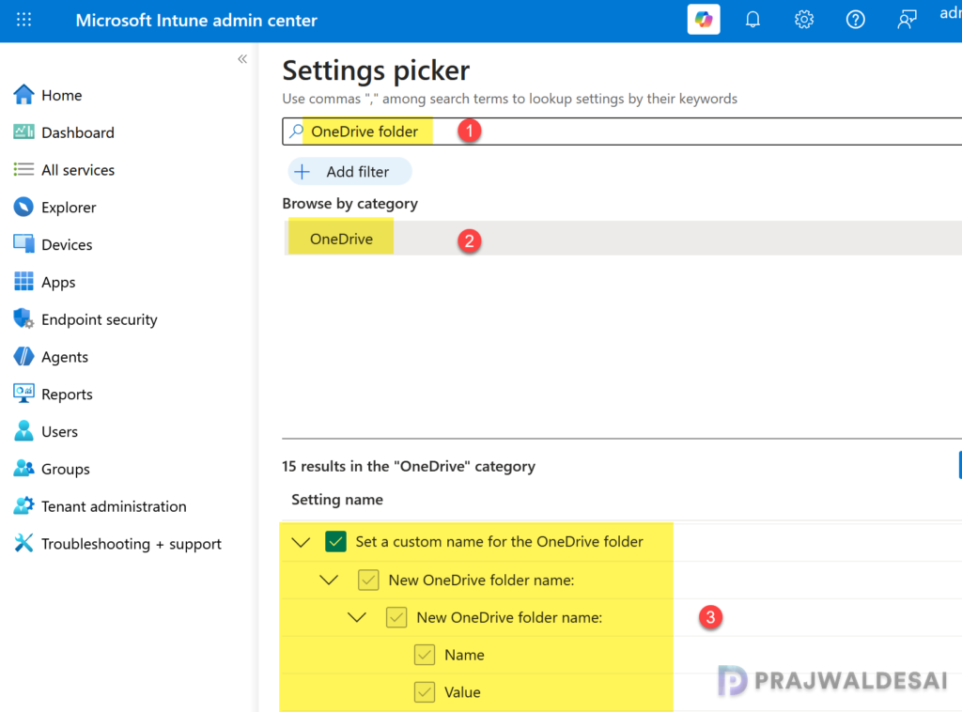Click the Settings picker heading
Image resolution: width=962 pixels, height=712 pixels.
(376, 70)
